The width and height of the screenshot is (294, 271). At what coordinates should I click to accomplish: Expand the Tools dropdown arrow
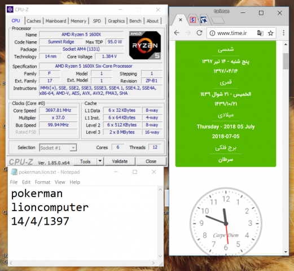100,161
